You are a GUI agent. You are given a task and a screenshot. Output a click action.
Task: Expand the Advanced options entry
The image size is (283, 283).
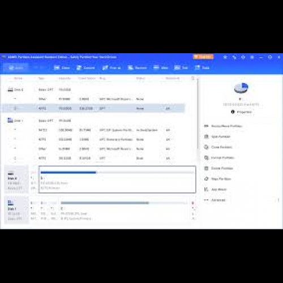click(215, 200)
